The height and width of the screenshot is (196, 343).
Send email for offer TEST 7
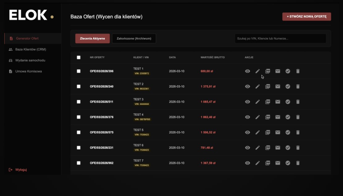pyautogui.click(x=278, y=163)
